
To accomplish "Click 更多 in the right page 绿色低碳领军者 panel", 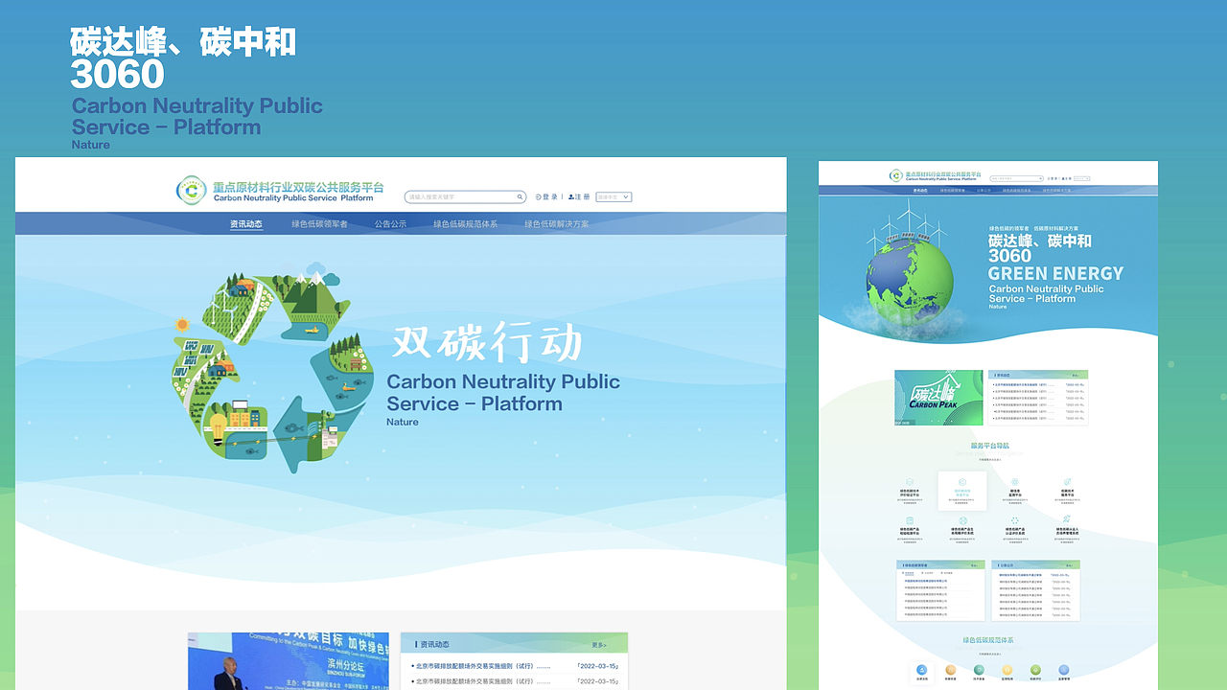I will pos(976,565).
